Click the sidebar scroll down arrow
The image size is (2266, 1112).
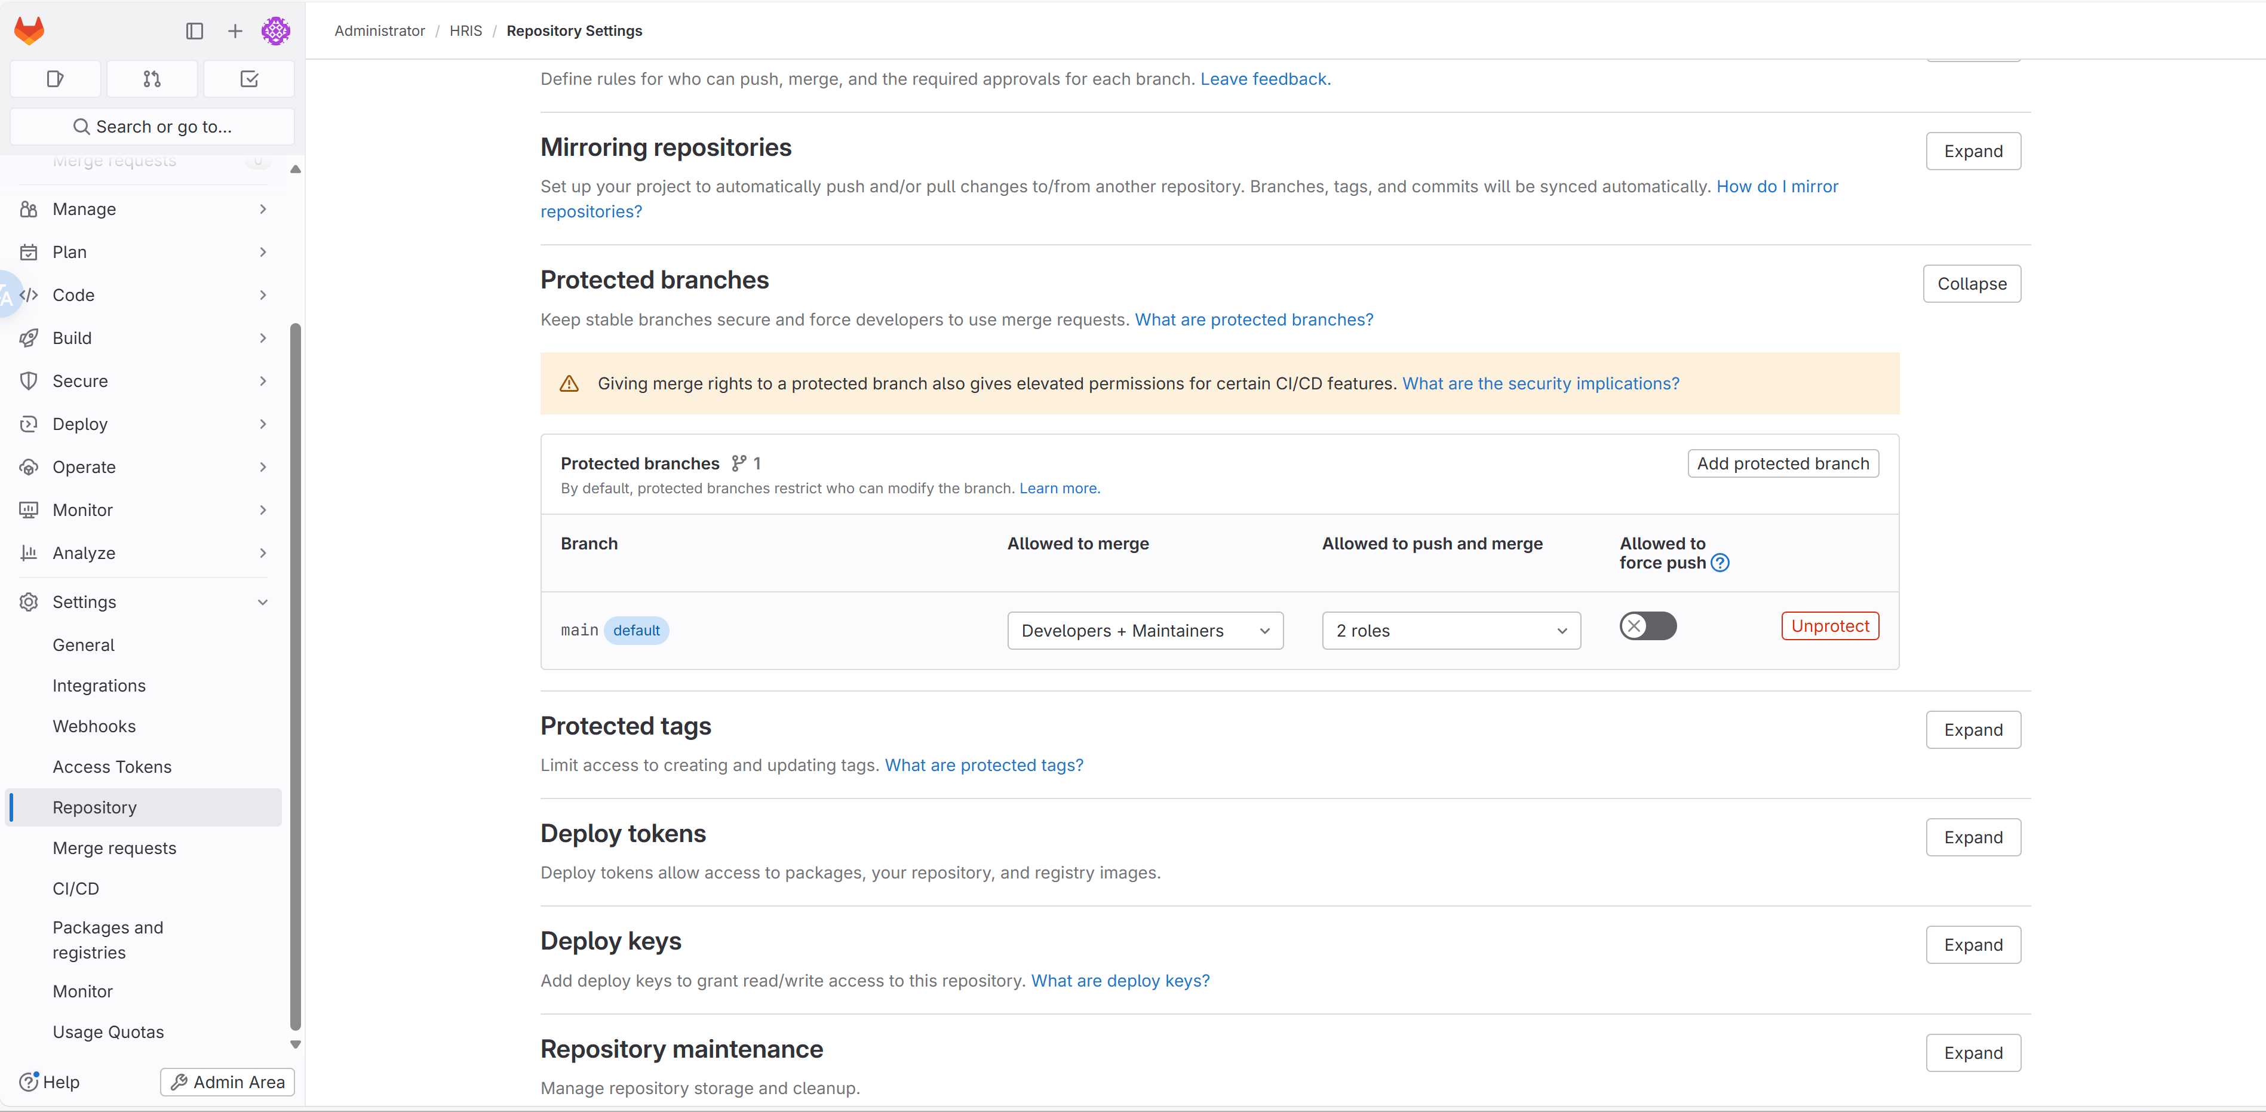click(x=296, y=1045)
